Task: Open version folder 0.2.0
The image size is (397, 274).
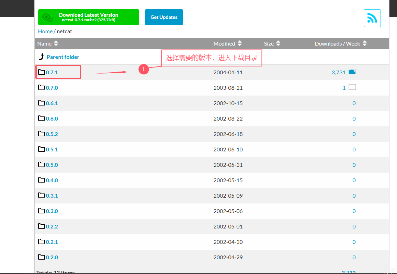Action: click(x=52, y=257)
